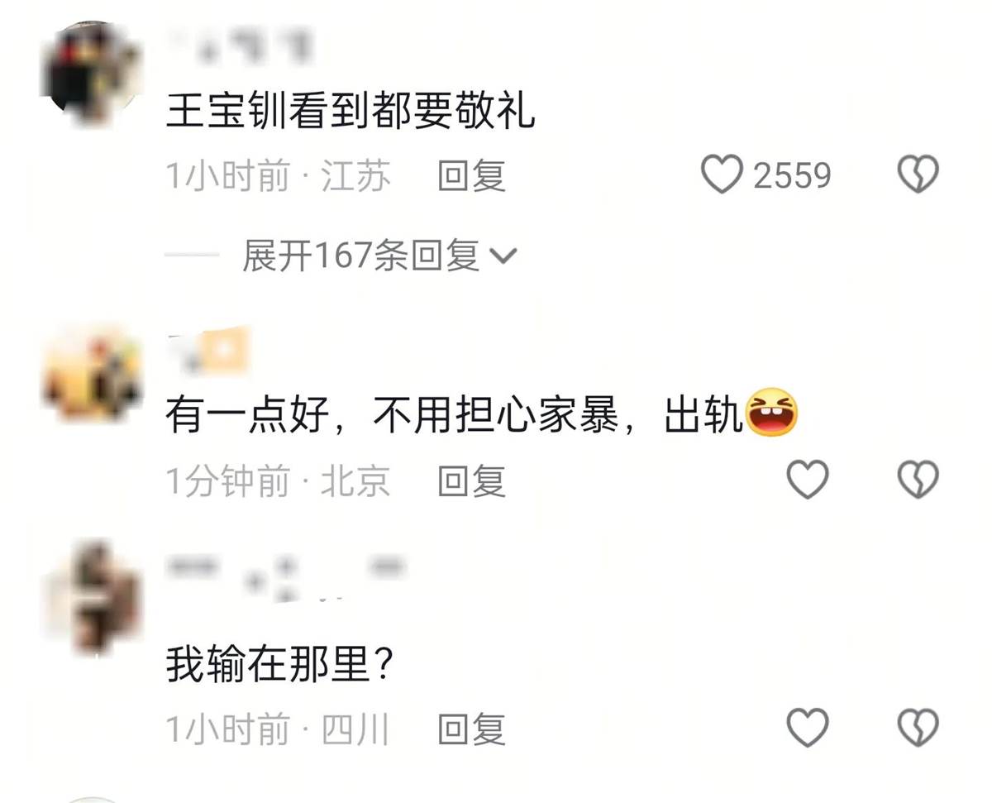Like the 我输在那里 comment
992x803 pixels.
(807, 728)
